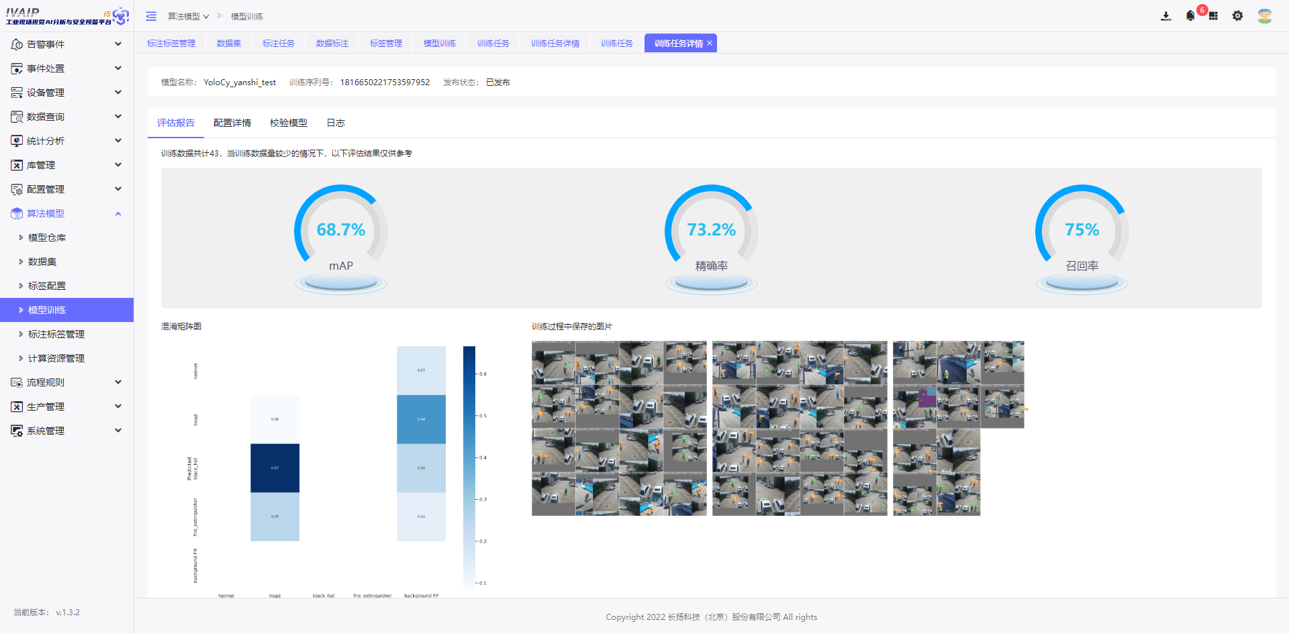Click the user avatar icon
Screen dimensions: 1289x634
pos(1265,16)
